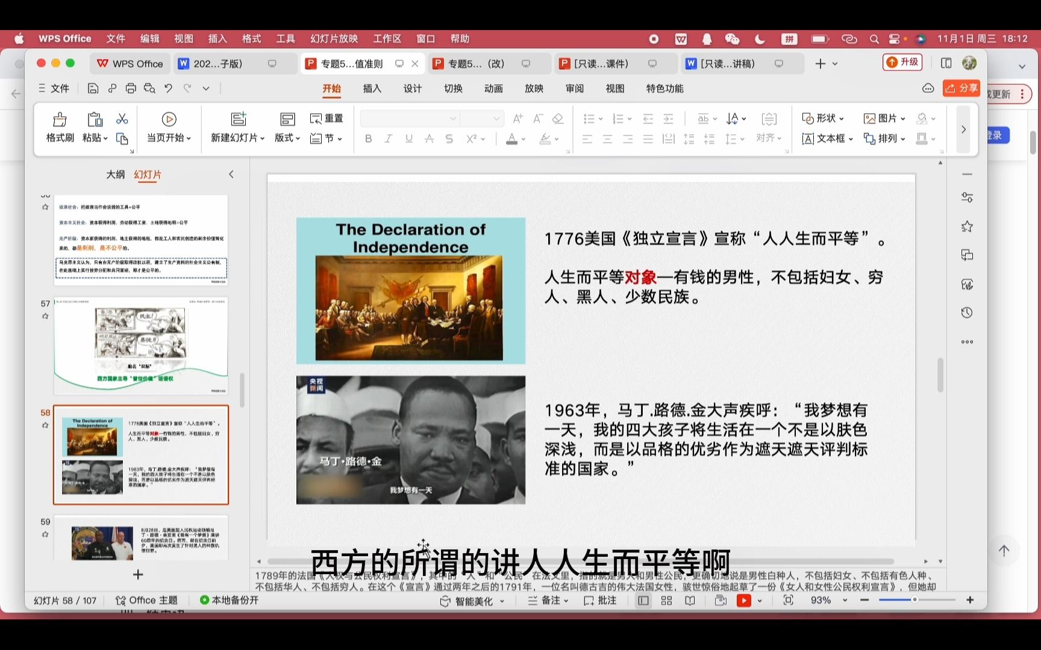
Task: Click the Print Preview icon
Action: (x=149, y=88)
